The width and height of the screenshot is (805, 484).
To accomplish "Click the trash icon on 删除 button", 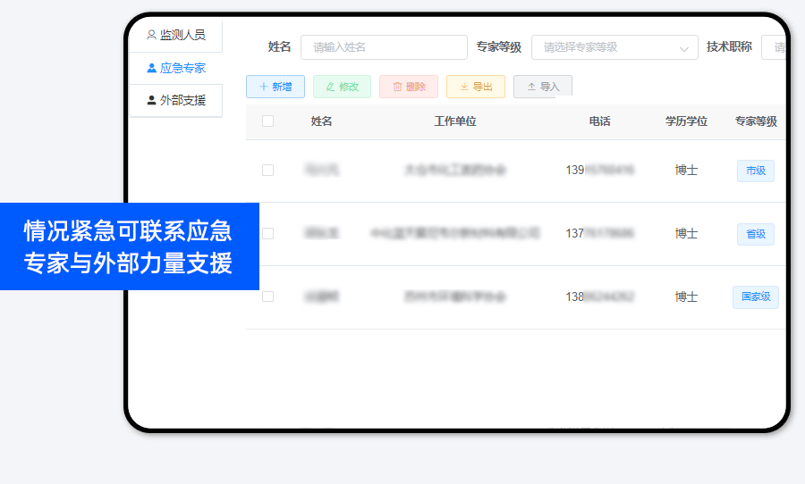I will click(x=397, y=87).
